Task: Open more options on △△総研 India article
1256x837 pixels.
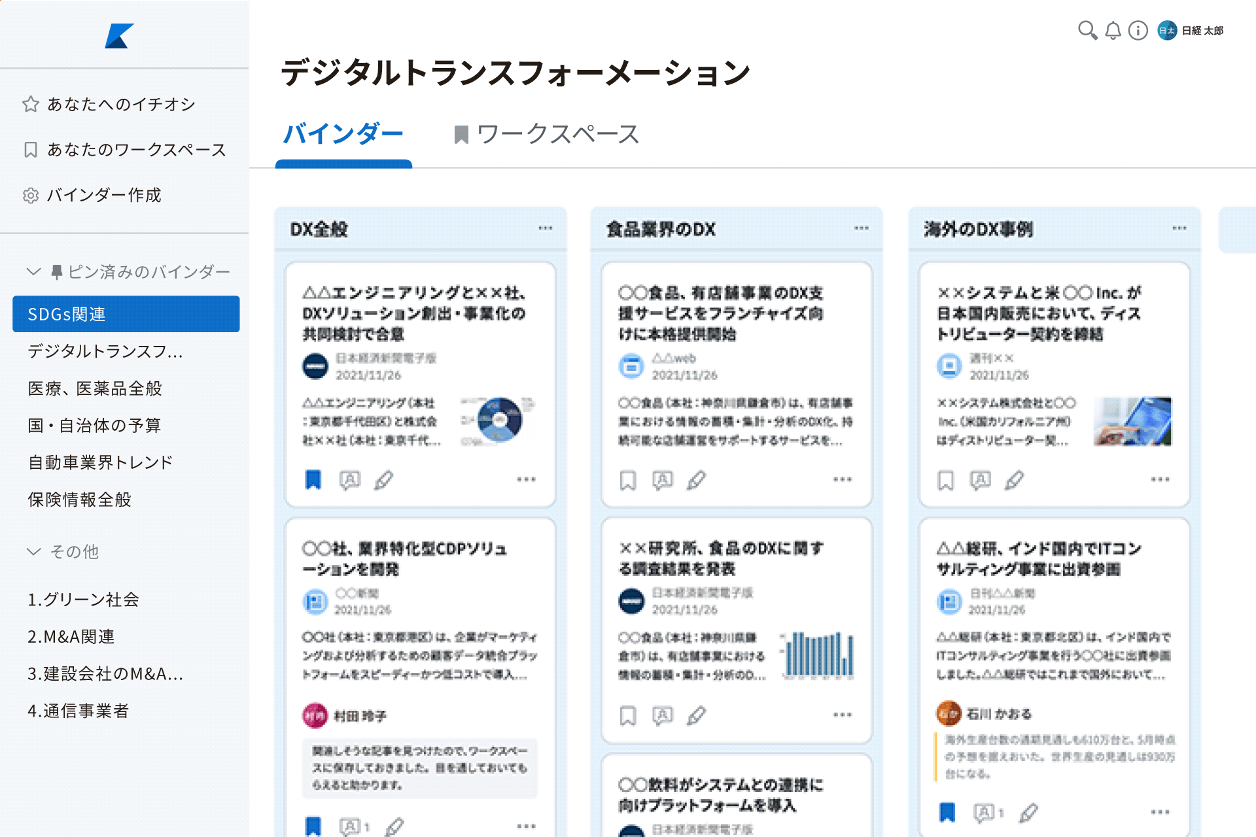Action: (x=1160, y=811)
